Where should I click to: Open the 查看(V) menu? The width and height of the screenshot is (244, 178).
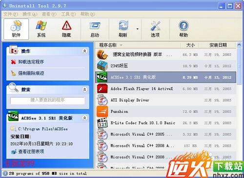tap(49, 14)
